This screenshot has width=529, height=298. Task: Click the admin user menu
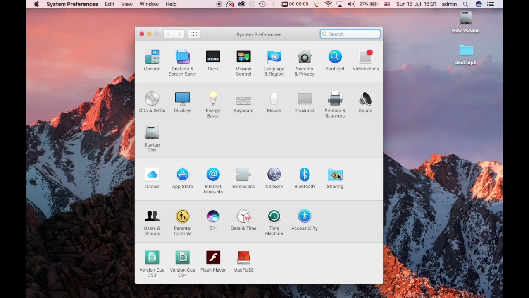click(449, 4)
